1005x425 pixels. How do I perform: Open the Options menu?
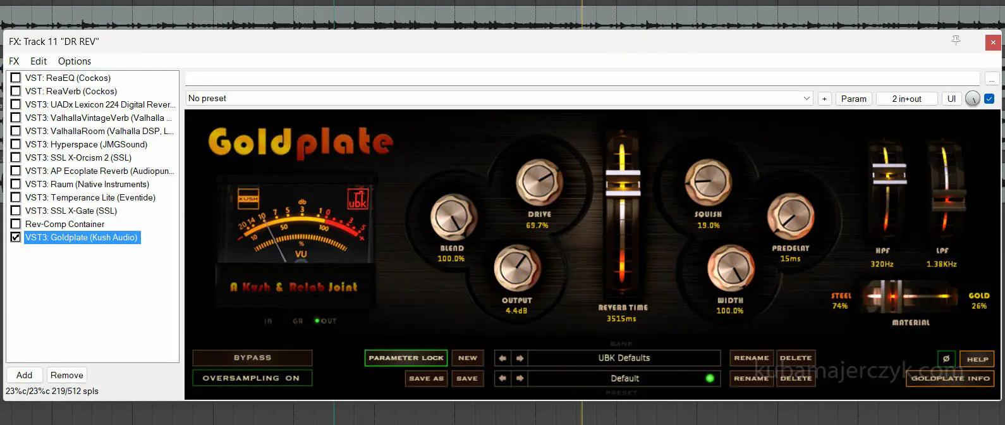(75, 61)
